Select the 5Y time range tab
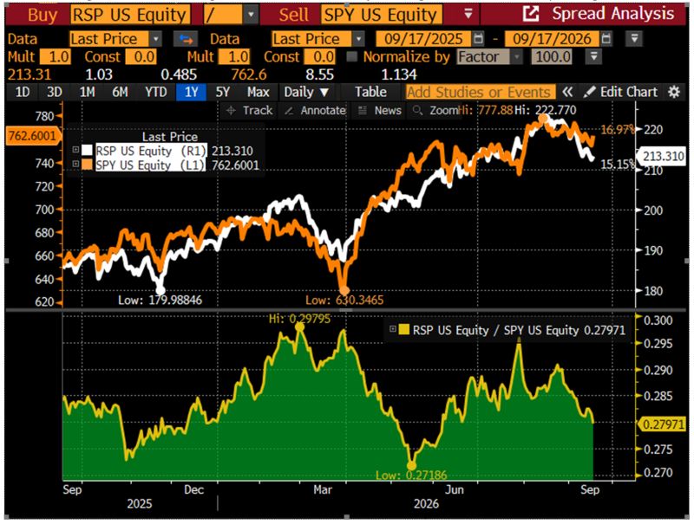Screen dimensions: 694x524 click(x=223, y=92)
